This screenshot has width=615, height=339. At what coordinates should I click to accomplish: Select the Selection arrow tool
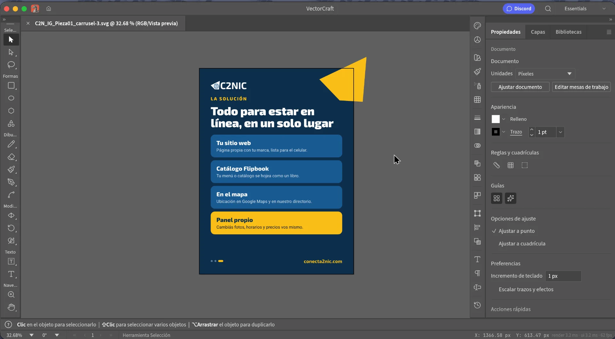click(11, 40)
